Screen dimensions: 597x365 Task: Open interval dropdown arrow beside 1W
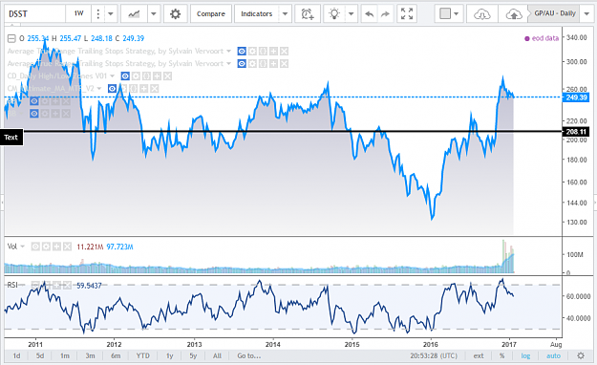[x=111, y=14]
